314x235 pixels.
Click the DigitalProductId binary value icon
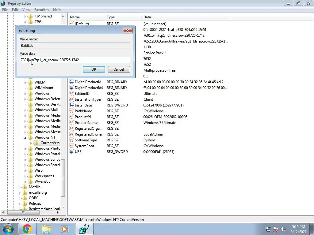[x=72, y=82]
